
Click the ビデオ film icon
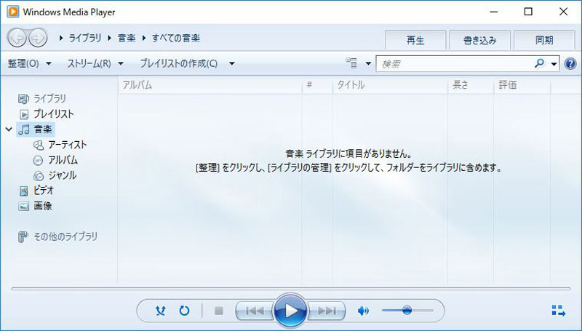tap(24, 191)
